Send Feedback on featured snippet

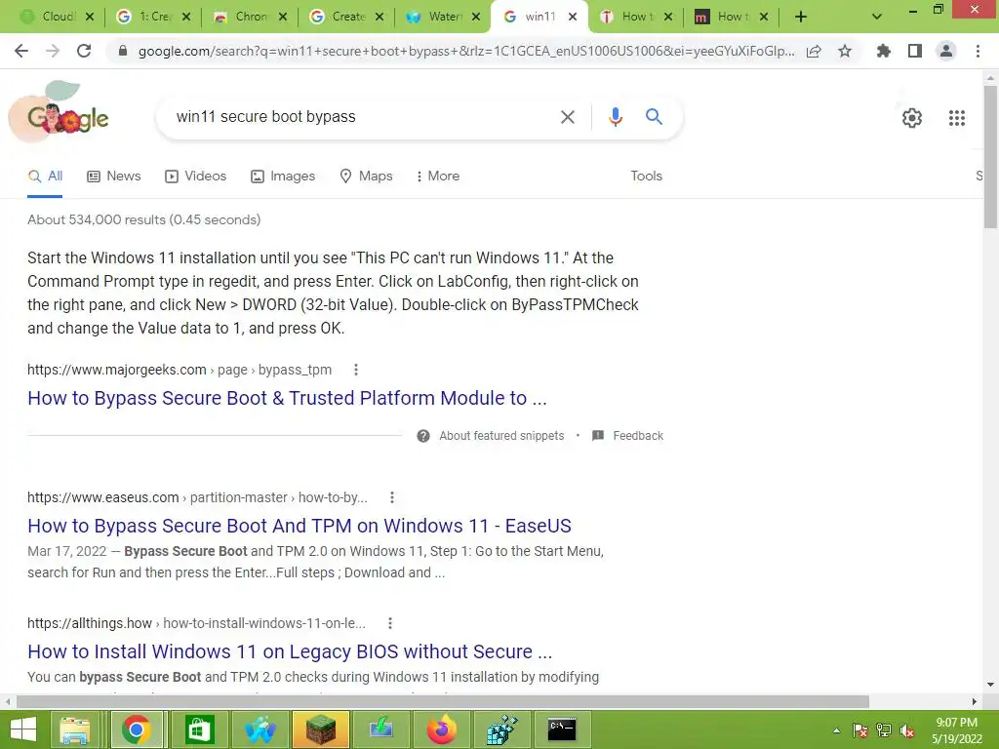[627, 436]
